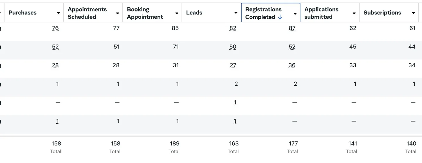Image resolution: width=422 pixels, height=163 pixels.
Task: Sort results by the Leads column header
Action: click(194, 13)
